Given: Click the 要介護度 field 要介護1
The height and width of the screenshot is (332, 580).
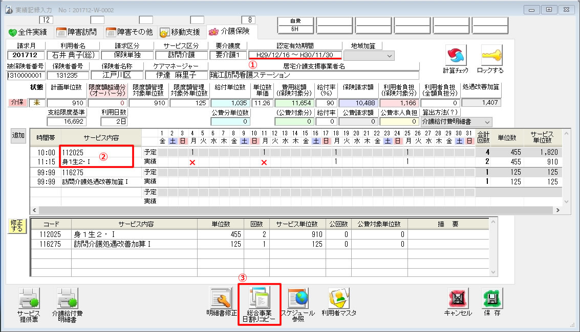Looking at the screenshot, I should click(x=228, y=55).
